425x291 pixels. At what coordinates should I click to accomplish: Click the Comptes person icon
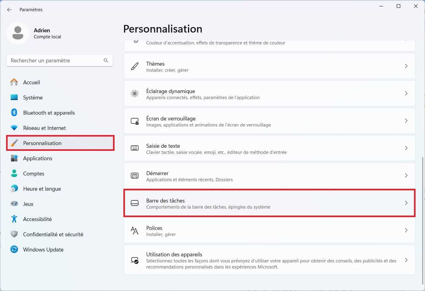click(14, 173)
